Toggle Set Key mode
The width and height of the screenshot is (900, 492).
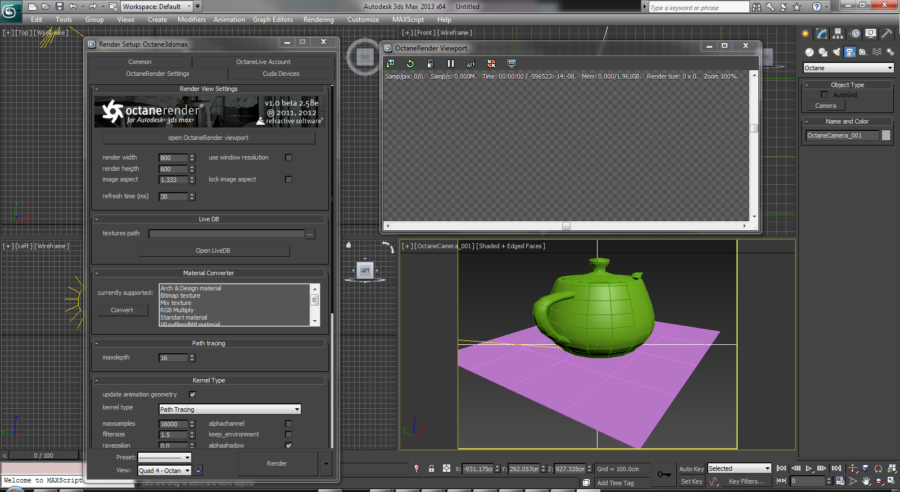pos(691,481)
